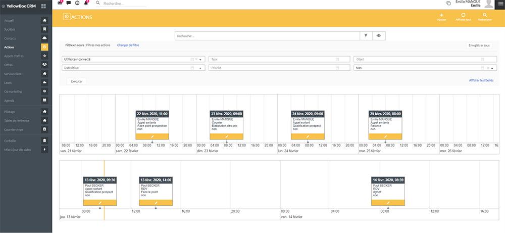Open Agenda in the sidebar menu
505x233 pixels.
click(9, 101)
